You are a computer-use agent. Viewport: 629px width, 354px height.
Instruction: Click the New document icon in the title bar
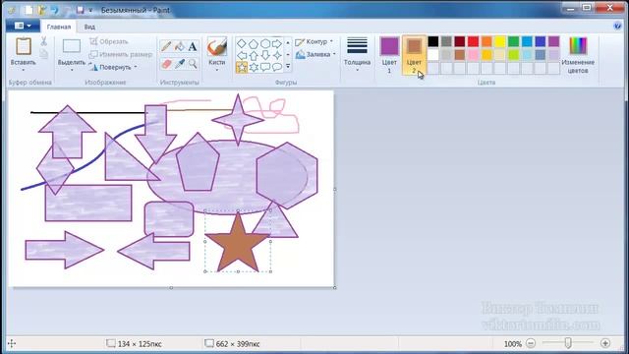pyautogui.click(x=29, y=10)
